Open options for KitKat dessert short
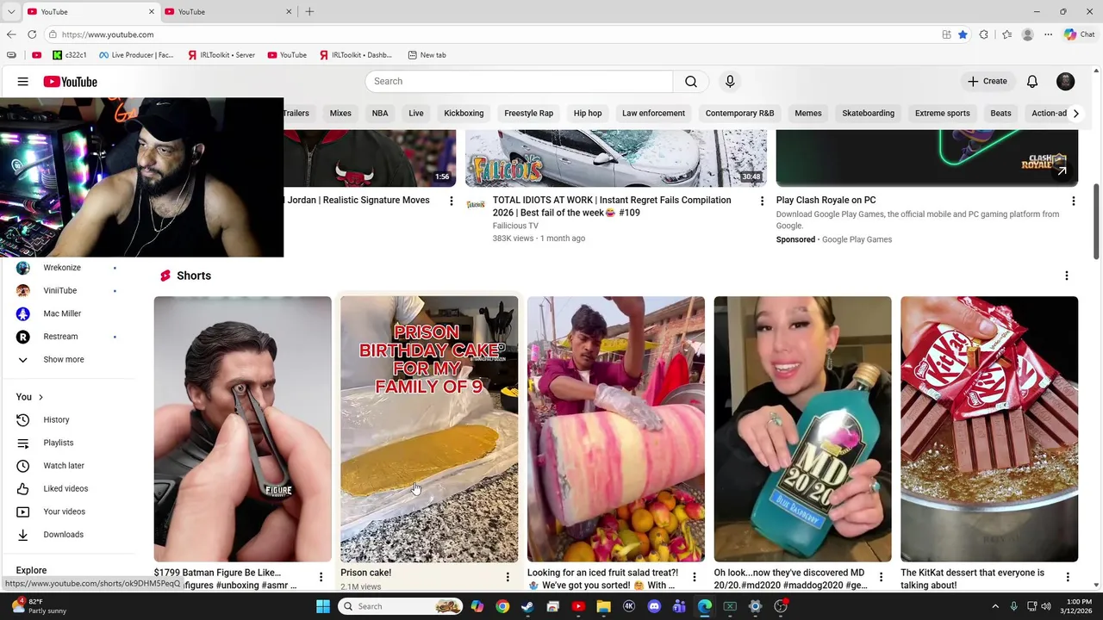The image size is (1103, 620). pos(1068,577)
